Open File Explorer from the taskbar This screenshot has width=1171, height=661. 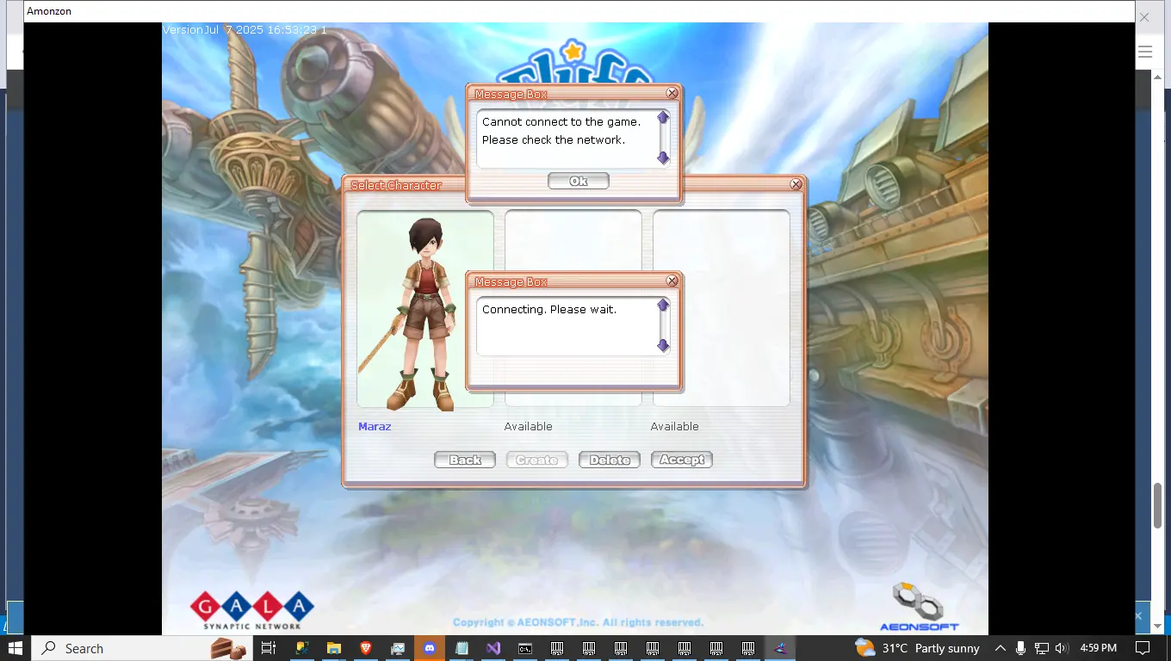(333, 648)
